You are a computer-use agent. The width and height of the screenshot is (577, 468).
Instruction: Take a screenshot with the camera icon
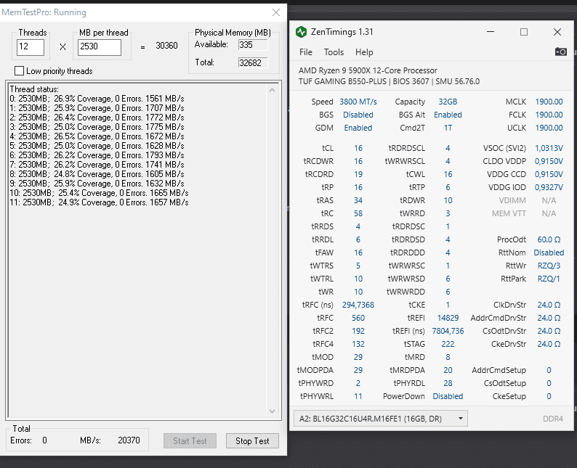pyautogui.click(x=560, y=52)
